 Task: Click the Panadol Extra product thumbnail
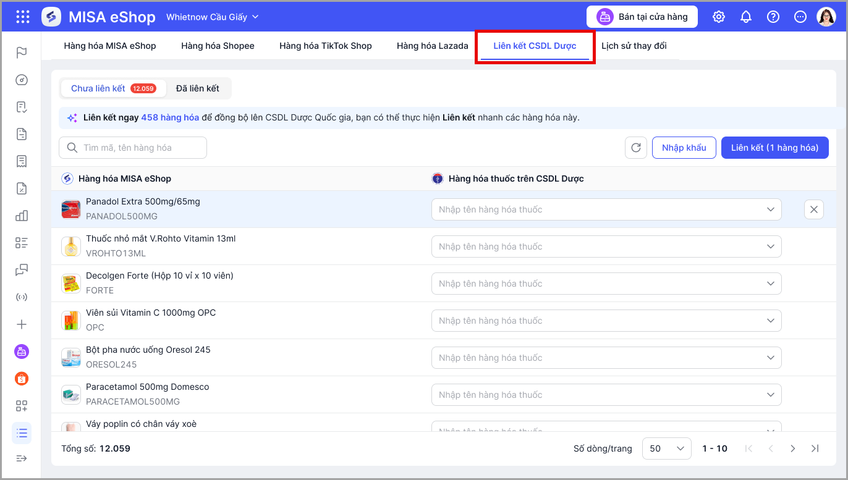(x=71, y=209)
